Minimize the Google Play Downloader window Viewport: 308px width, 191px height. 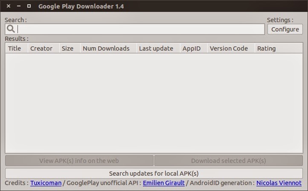pos(19,6)
